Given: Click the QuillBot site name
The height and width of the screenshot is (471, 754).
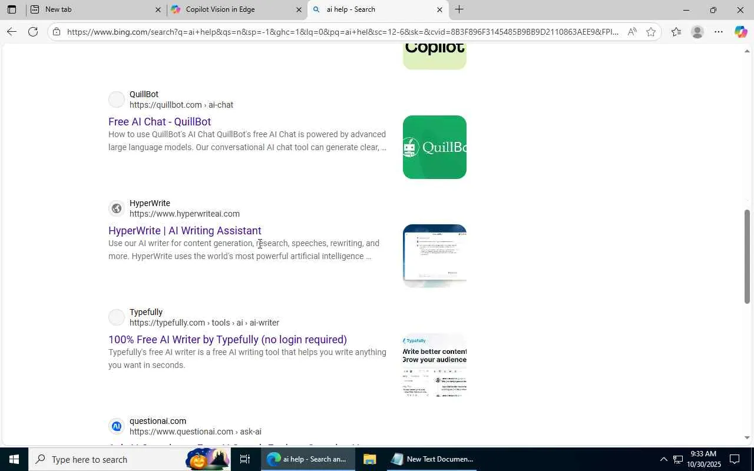Looking at the screenshot, I should click(x=144, y=94).
